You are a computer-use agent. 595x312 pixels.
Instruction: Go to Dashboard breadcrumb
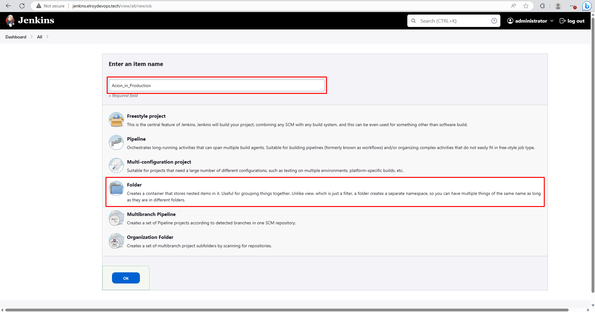[16, 37]
